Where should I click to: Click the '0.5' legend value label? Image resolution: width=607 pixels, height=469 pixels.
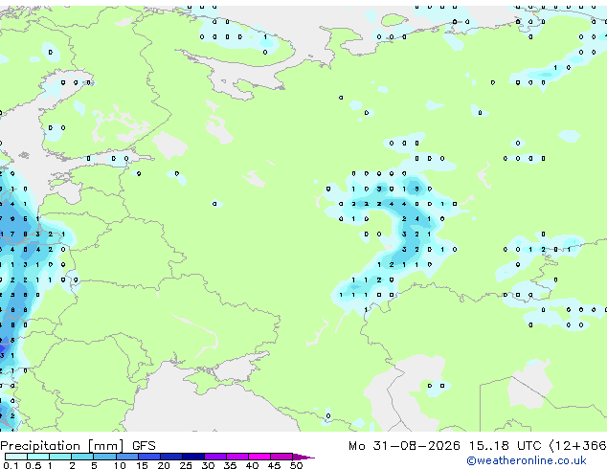(34, 465)
